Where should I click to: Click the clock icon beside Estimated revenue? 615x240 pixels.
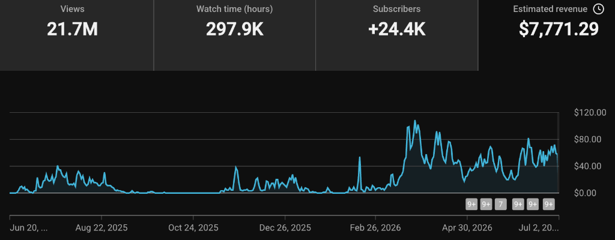(x=598, y=9)
